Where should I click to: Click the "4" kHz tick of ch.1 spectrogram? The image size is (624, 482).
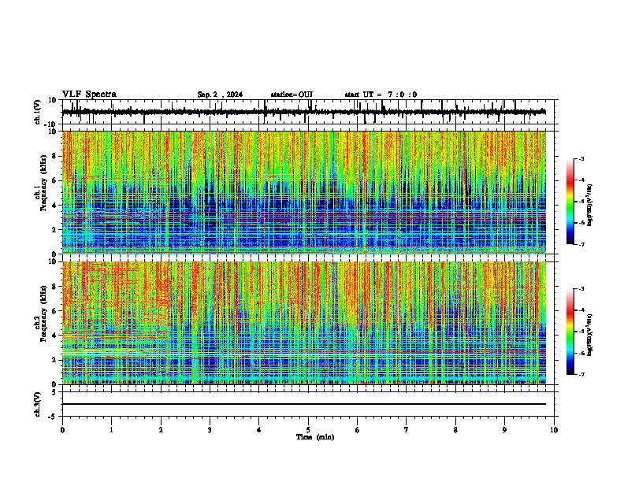[x=55, y=206]
